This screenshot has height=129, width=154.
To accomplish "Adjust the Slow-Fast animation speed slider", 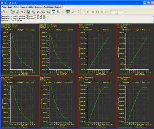I will [117, 12].
